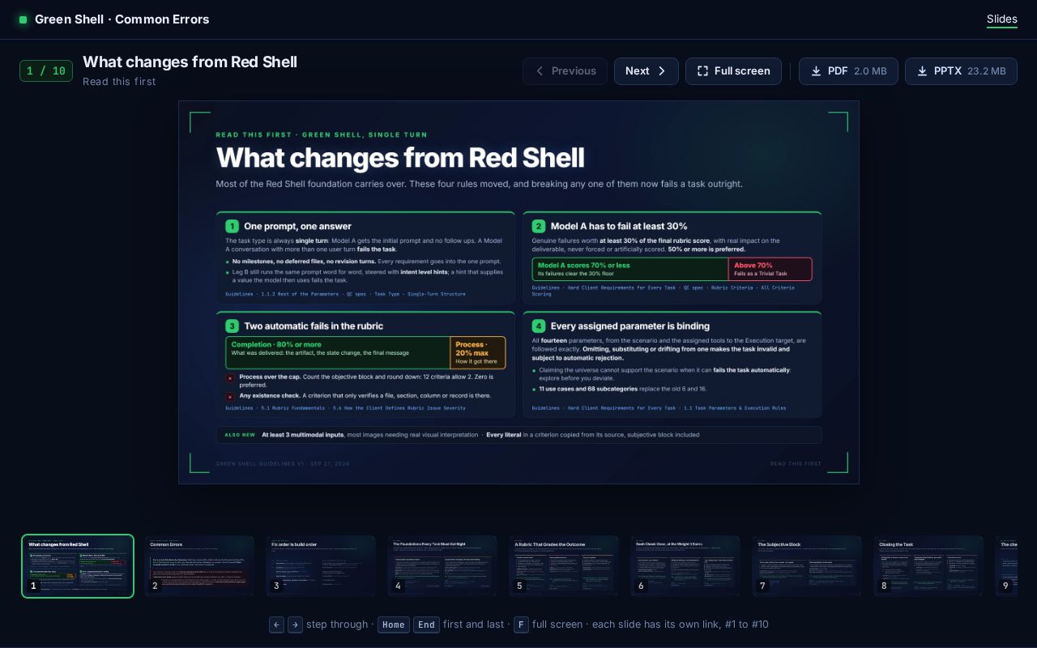Click the Completion · 80% or more box

338,352
